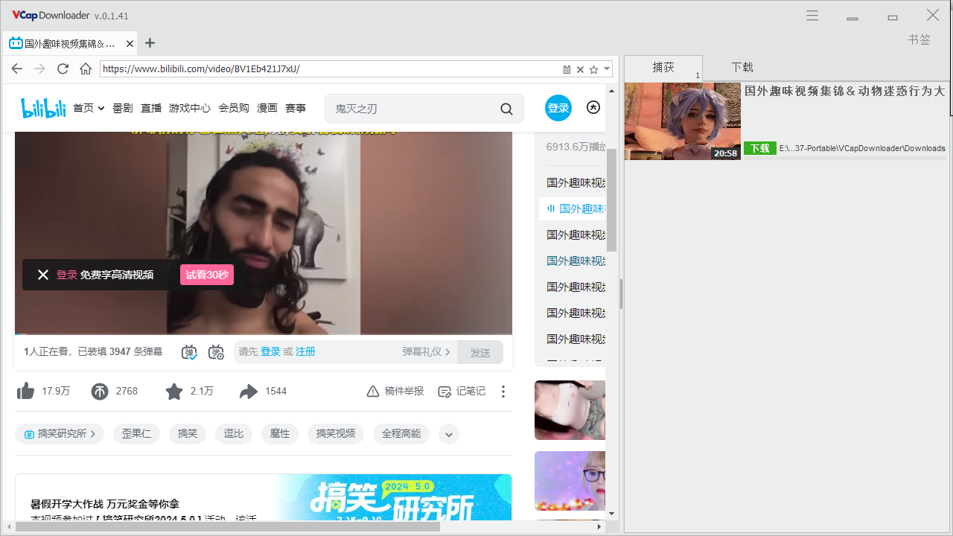
Task: Click the 稿件举报 report icon
Action: coord(372,391)
